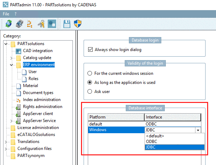This screenshot has height=165, width=216.
Task: Open the ? help menu
Action: coord(15,14)
